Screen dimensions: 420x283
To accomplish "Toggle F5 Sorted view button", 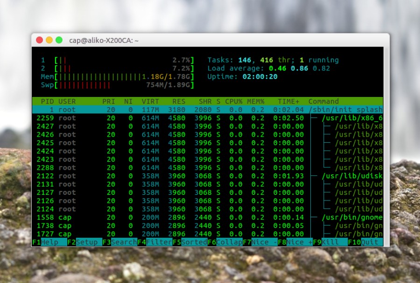I will [x=190, y=242].
